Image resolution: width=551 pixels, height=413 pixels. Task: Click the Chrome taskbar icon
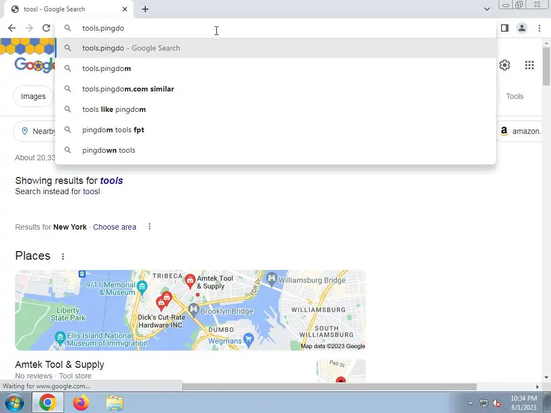(48, 402)
